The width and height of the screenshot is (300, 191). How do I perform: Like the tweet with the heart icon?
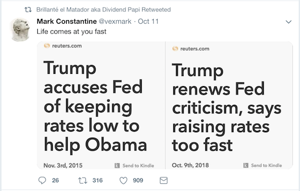pyautogui.click(x=124, y=180)
